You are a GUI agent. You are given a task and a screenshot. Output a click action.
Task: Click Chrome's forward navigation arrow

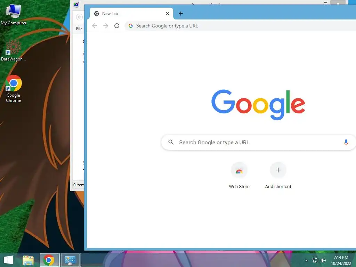106,26
